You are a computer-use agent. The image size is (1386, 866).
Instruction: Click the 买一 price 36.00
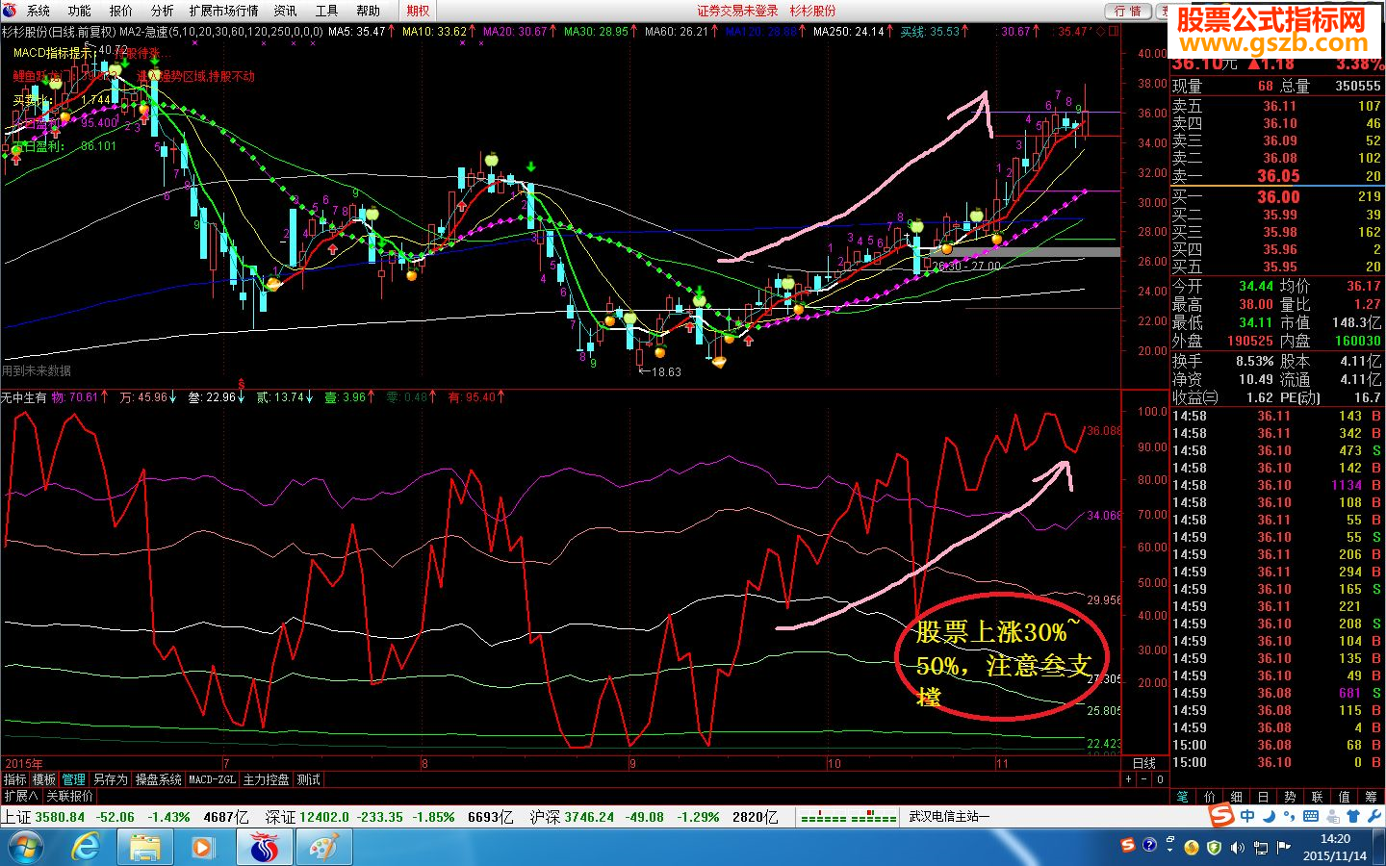[x=1278, y=196]
